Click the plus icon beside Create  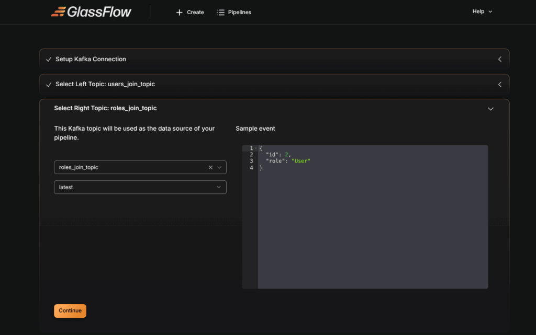180,12
